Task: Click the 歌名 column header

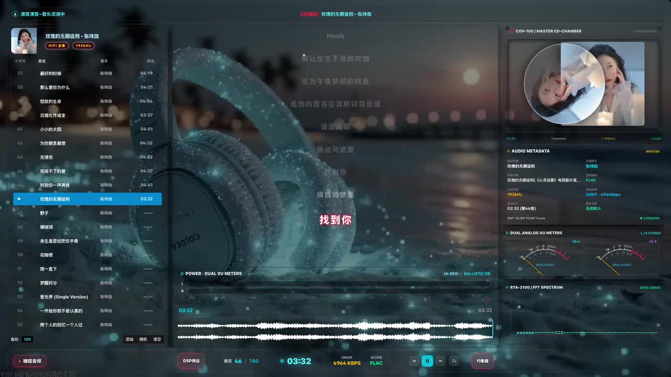Action: (x=42, y=61)
